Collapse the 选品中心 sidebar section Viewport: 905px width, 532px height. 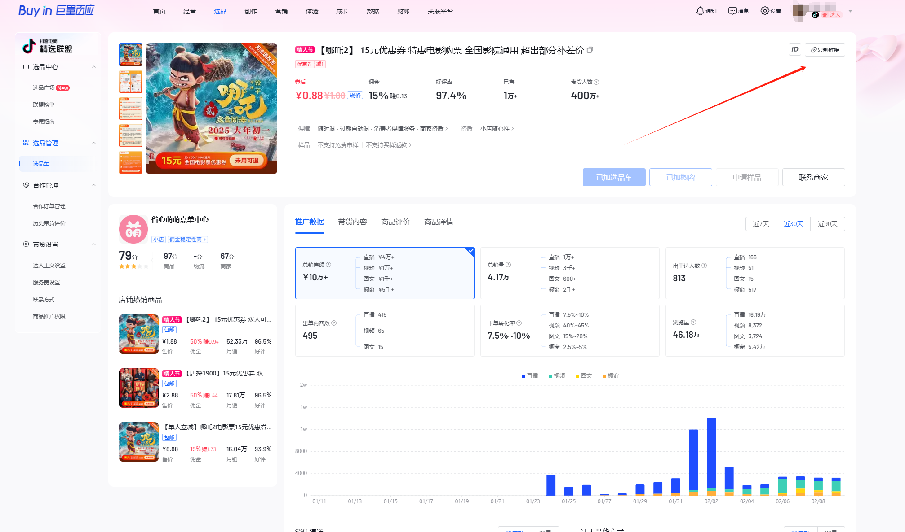pyautogui.click(x=94, y=67)
